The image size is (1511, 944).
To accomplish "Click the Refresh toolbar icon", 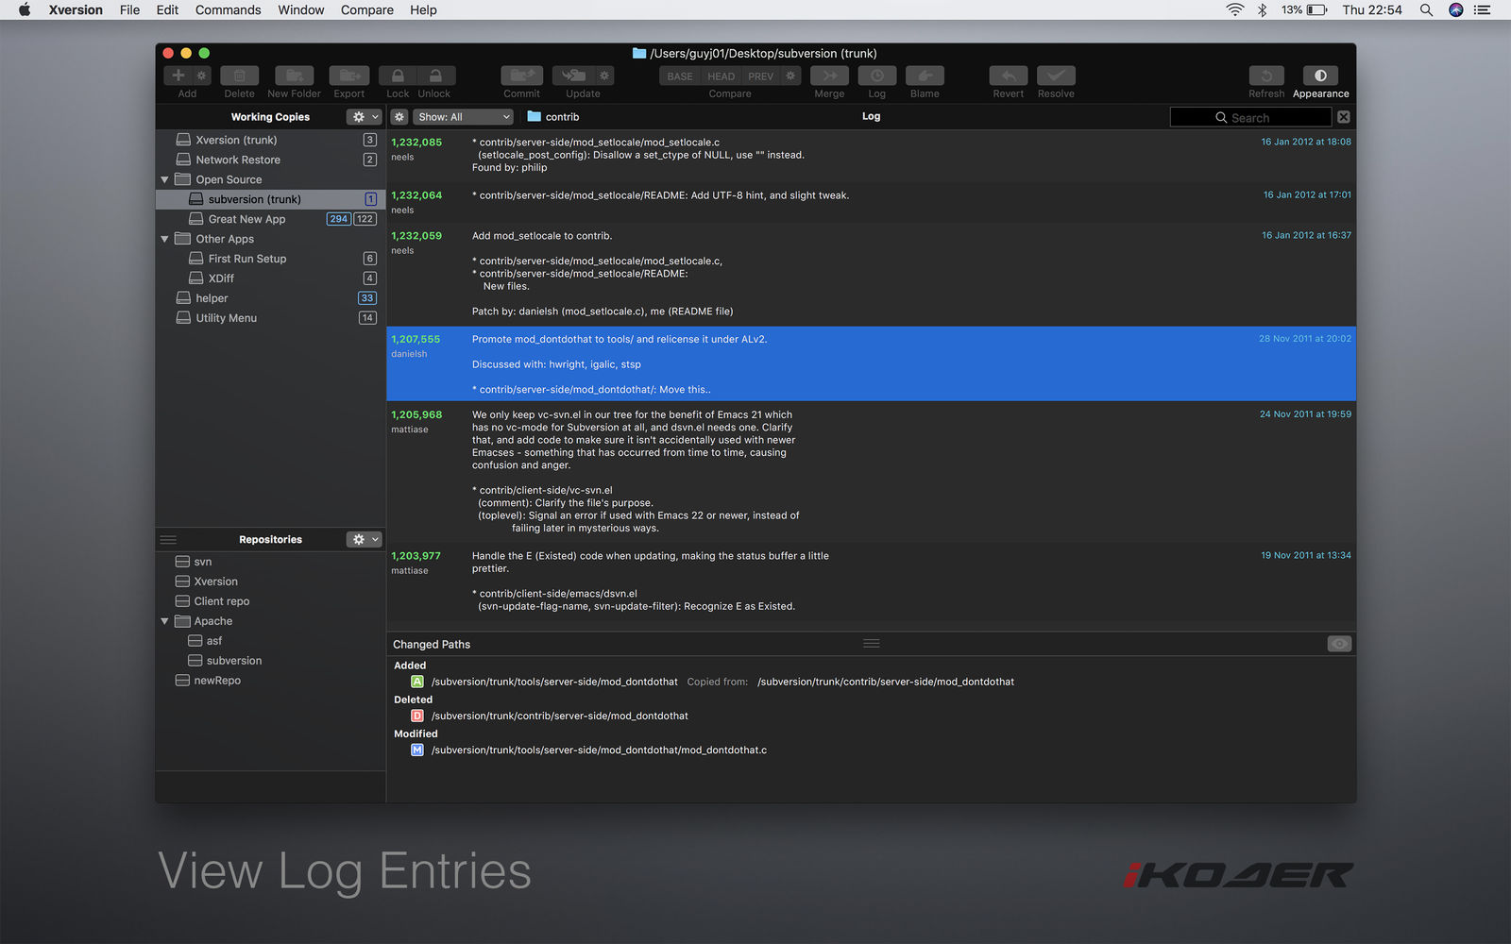I will pyautogui.click(x=1266, y=76).
